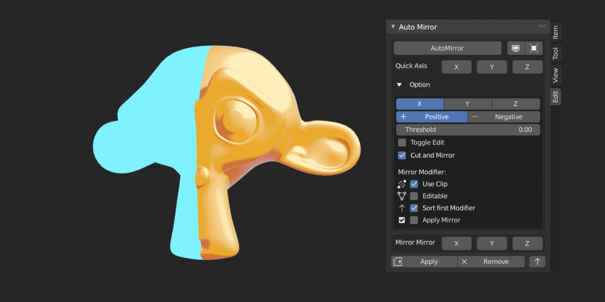Screen dimensions: 605x302
Task: Adjust the Threshold value slider
Action: point(468,129)
